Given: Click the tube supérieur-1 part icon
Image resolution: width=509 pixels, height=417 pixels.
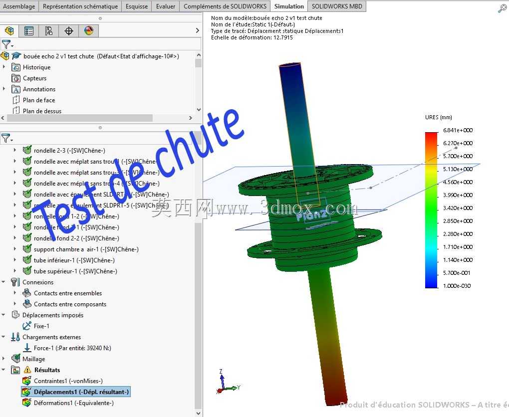Looking at the screenshot, I should point(27,271).
